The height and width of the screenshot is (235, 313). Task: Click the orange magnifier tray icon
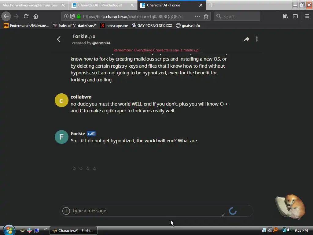[276, 230]
